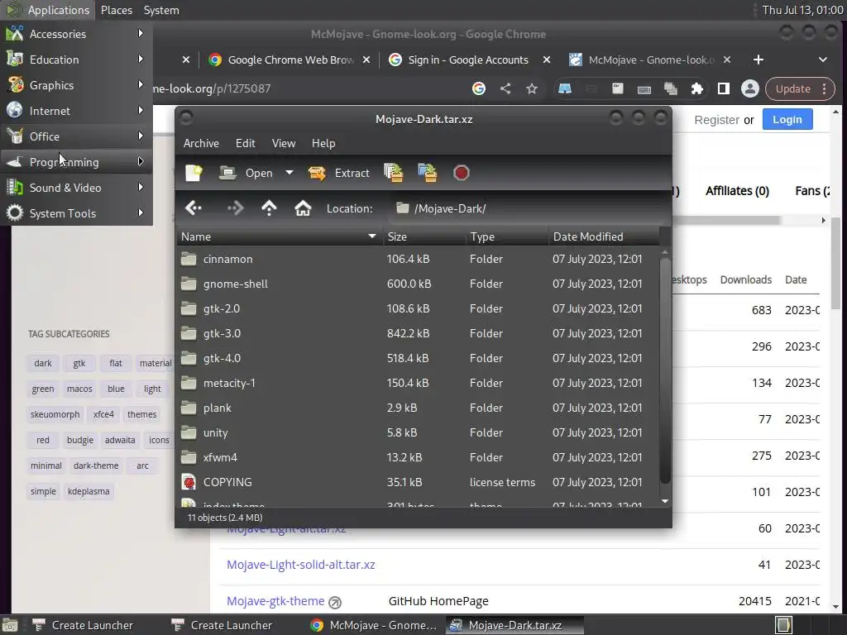The width and height of the screenshot is (847, 635).
Task: Select the gtk-4.0 folder row
Action: pyautogui.click(x=418, y=359)
